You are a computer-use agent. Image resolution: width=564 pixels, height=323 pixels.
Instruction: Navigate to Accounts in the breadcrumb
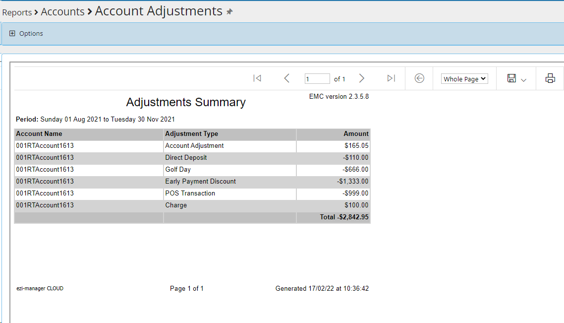click(62, 12)
